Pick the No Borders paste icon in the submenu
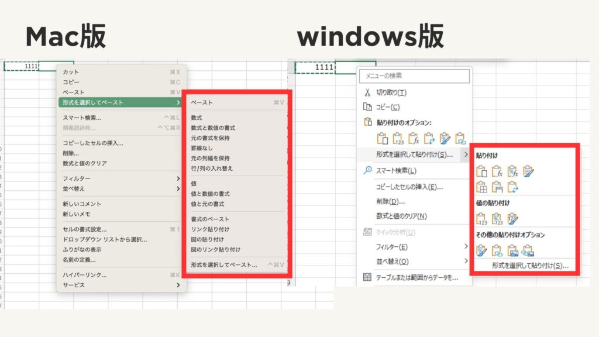The height and width of the screenshot is (337, 599). (481, 187)
